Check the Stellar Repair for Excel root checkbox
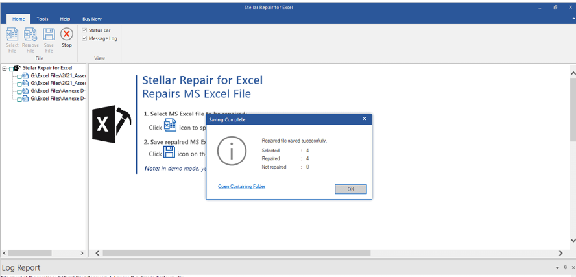This screenshot has height=277, width=576. (x=11, y=68)
